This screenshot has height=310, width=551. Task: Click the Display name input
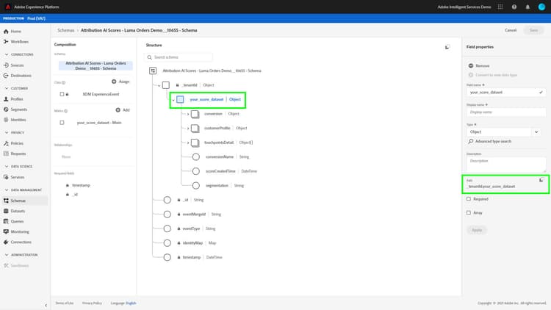pos(506,112)
